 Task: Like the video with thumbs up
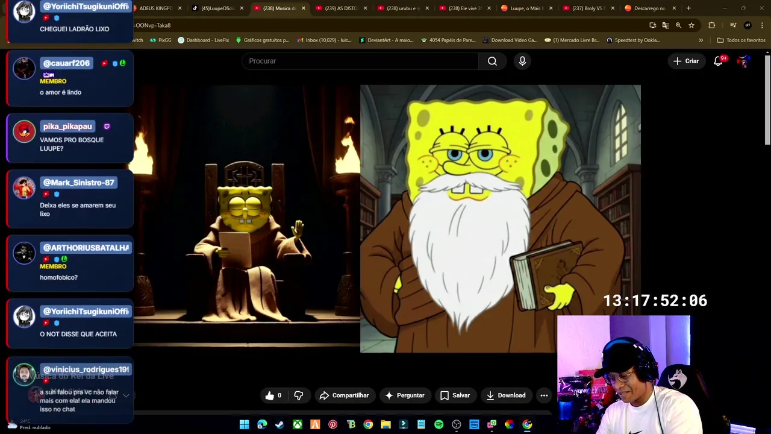click(x=273, y=395)
